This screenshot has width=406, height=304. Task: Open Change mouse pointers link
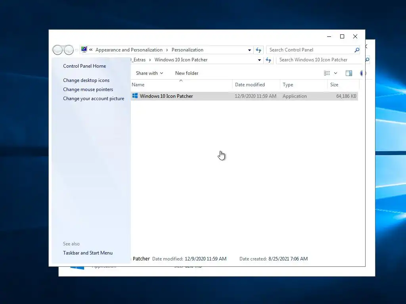88,89
